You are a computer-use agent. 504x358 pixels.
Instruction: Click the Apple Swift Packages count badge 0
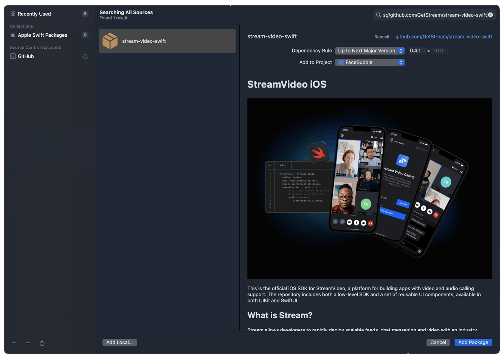pos(85,35)
